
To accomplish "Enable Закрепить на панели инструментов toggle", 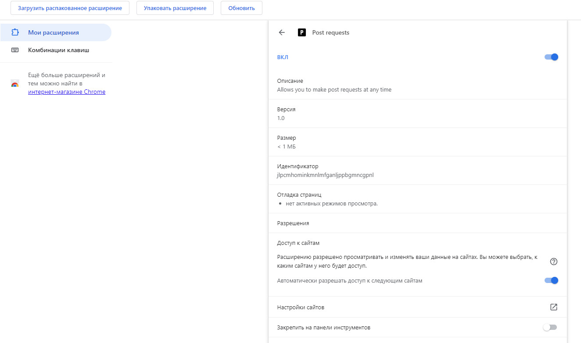I will (550, 327).
